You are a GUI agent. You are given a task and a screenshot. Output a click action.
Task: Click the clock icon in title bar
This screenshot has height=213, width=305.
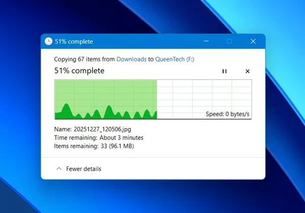click(x=48, y=41)
